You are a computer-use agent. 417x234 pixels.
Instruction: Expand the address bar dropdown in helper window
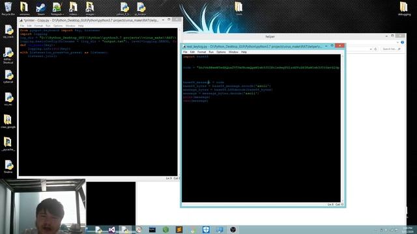[x=371, y=49]
